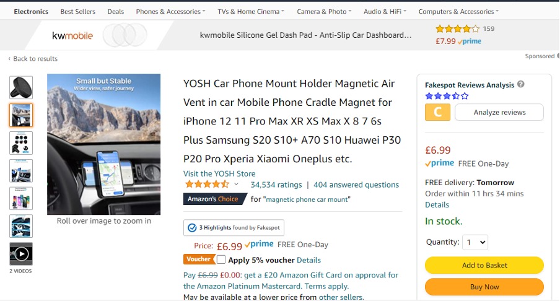This screenshot has height=301, width=560.
Task: Expand the star ratings breakdown chevron
Action: (x=236, y=185)
